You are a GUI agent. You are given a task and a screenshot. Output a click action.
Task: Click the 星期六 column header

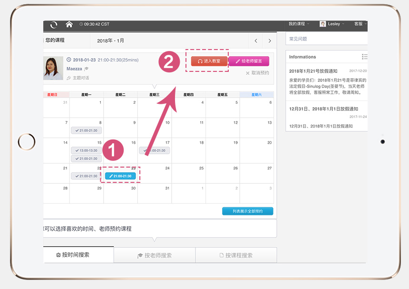tap(256, 95)
